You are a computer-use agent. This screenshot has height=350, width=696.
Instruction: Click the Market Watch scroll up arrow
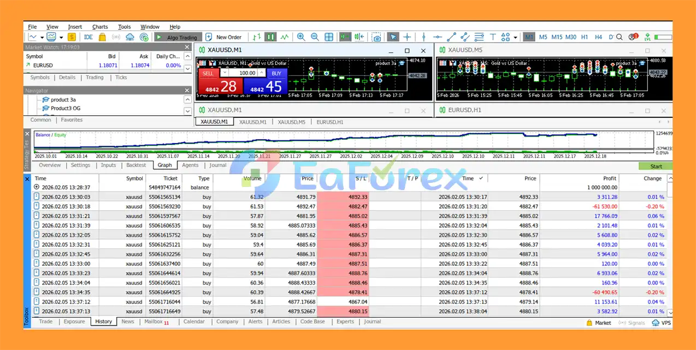coord(187,56)
